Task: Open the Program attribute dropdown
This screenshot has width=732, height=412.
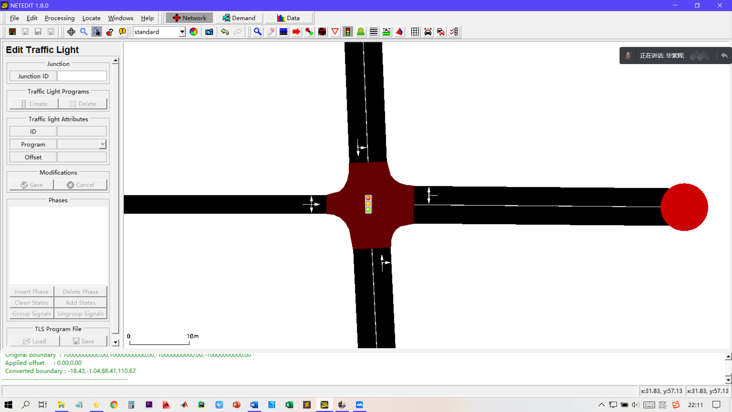Action: [102, 144]
